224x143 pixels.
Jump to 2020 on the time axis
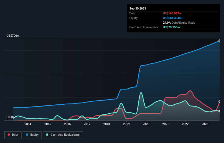pos(146,124)
